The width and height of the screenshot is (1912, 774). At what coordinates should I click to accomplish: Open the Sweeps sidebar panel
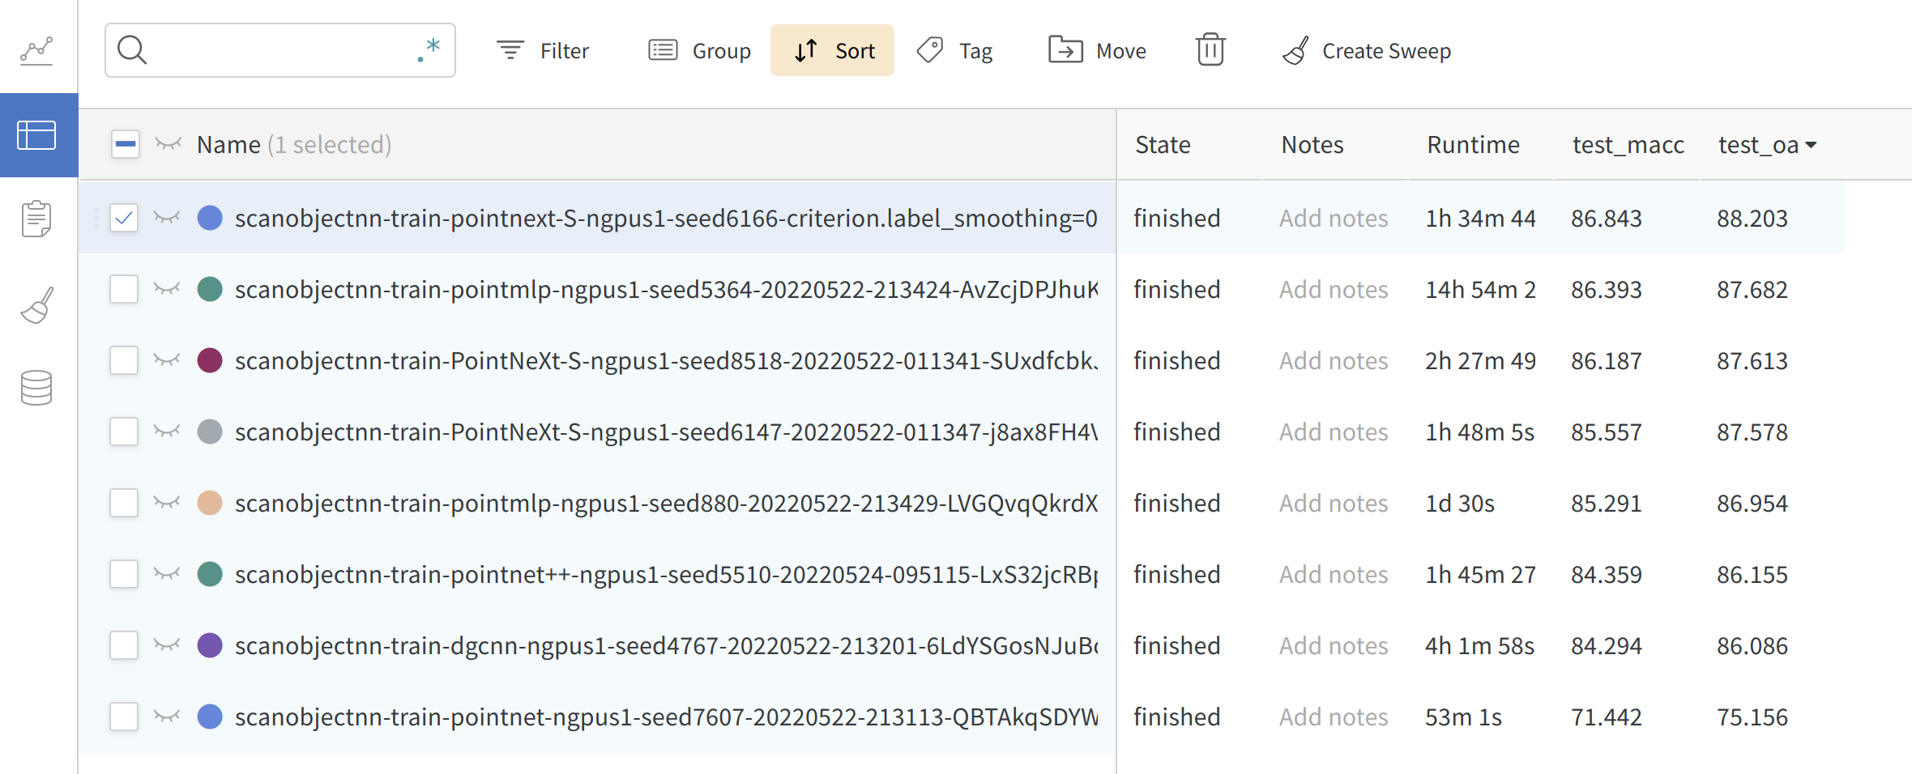36,305
